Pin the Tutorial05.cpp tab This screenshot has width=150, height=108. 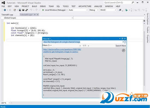tap(35, 15)
